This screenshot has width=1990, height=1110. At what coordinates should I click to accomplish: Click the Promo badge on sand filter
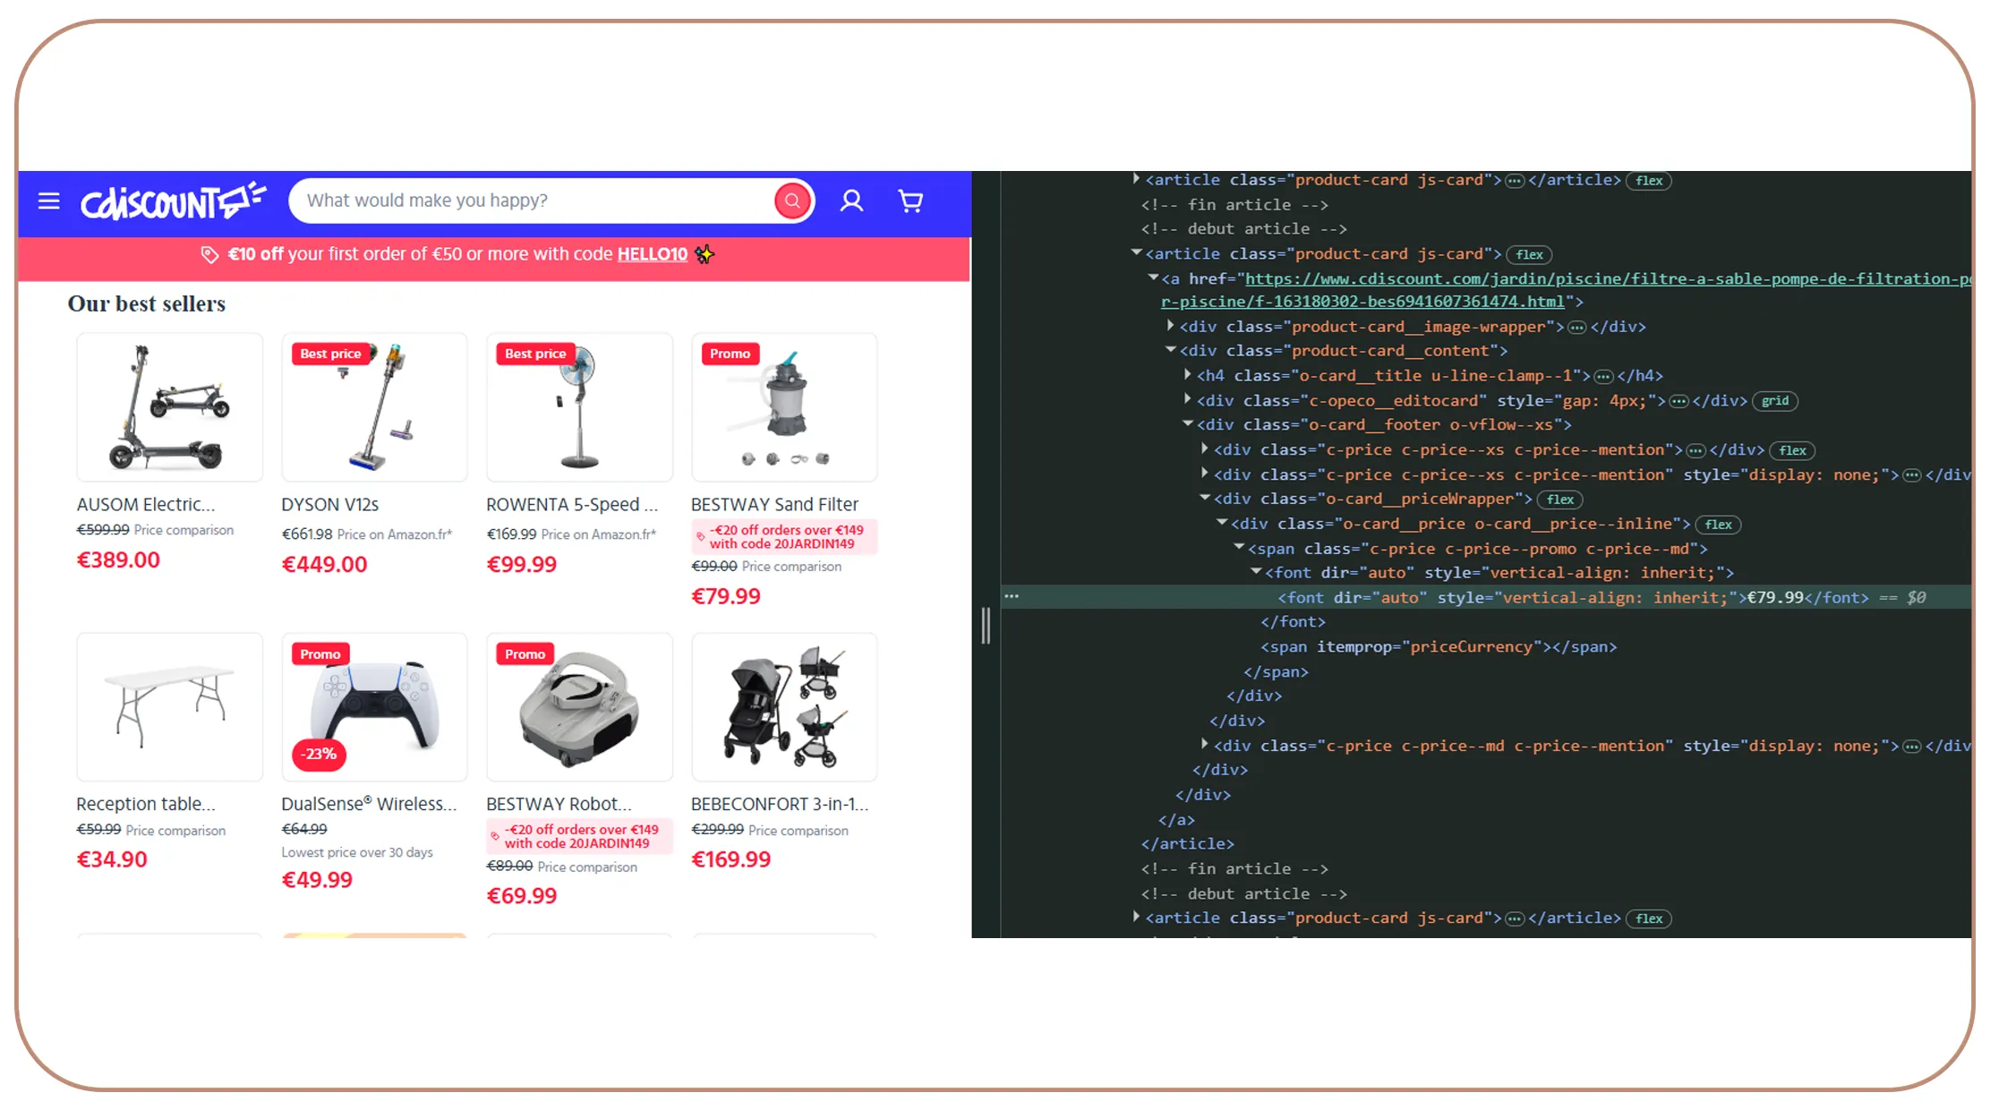[x=730, y=354]
